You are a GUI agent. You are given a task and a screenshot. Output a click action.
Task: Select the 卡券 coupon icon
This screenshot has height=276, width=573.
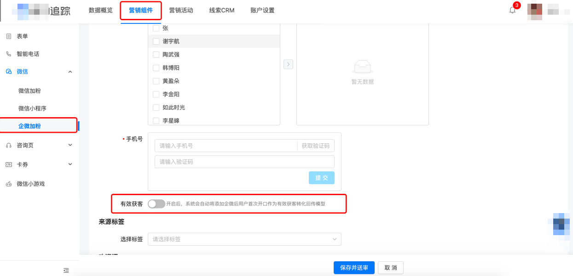point(9,164)
